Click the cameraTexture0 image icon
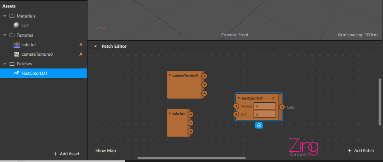This screenshot has height=162, width=383. point(17,54)
